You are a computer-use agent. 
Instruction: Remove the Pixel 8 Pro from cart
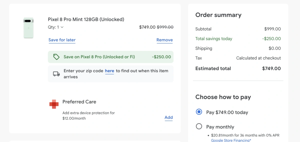[164, 40]
